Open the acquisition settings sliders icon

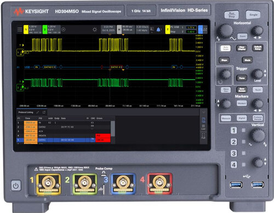(152, 30)
